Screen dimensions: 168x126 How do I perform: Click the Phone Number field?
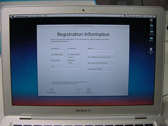tap(106, 66)
